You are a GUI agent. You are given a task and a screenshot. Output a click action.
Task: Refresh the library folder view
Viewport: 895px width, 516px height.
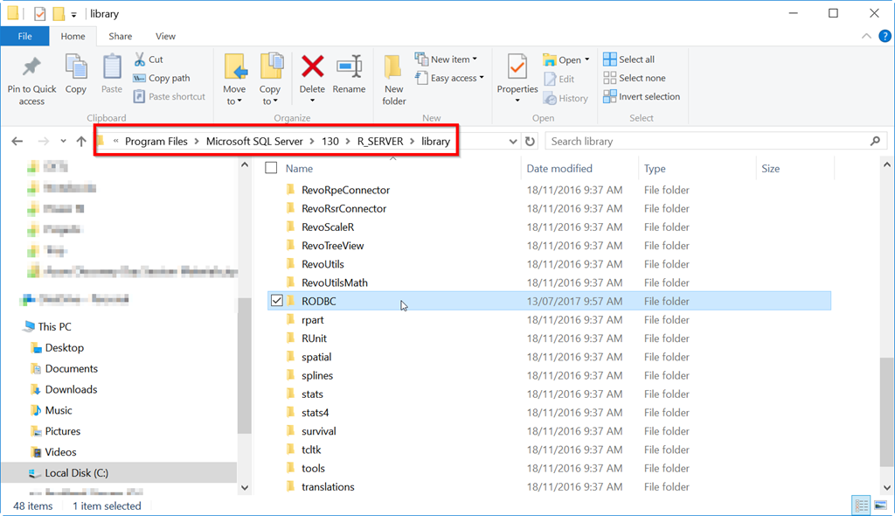[x=531, y=141]
